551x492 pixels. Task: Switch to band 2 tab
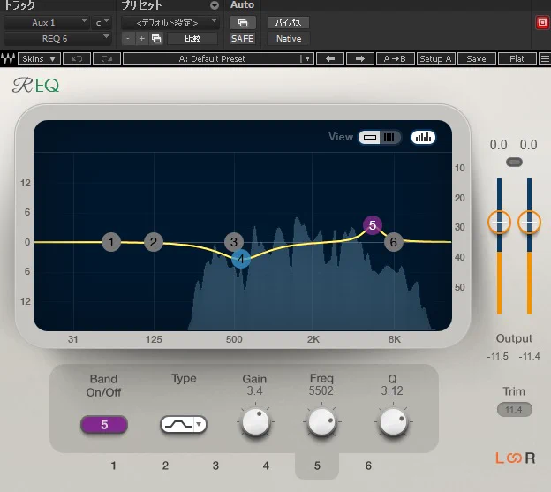tap(165, 466)
